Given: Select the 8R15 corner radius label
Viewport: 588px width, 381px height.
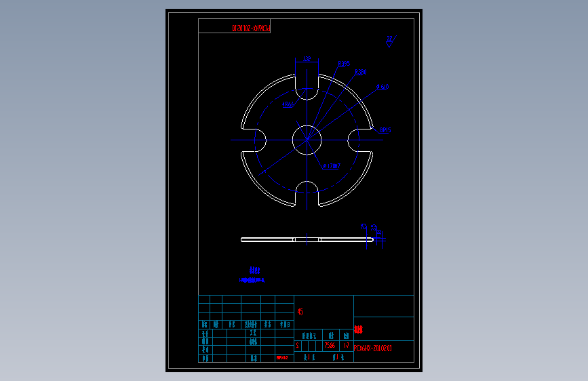Looking at the screenshot, I should coord(385,129).
